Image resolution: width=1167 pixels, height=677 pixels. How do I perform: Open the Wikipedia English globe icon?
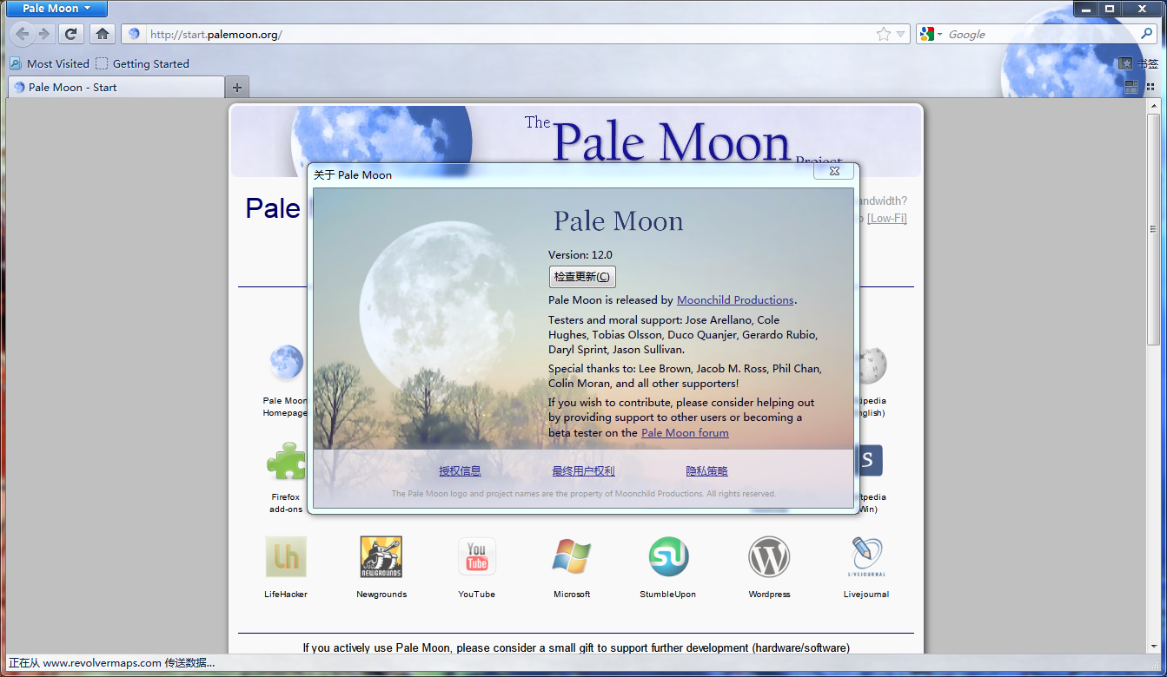click(x=871, y=365)
